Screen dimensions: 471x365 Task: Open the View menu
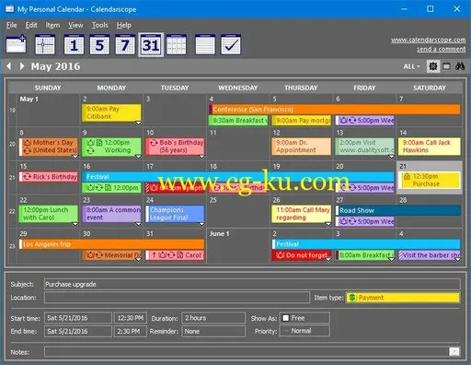[75, 25]
